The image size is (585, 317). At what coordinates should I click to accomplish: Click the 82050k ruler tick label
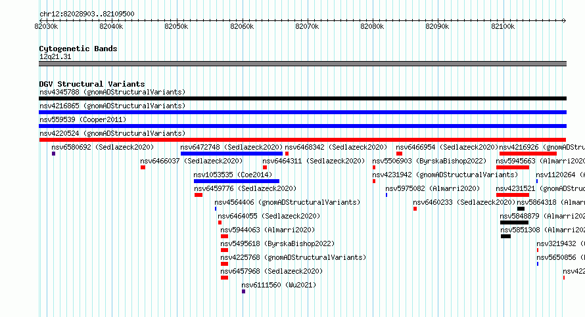tap(176, 26)
